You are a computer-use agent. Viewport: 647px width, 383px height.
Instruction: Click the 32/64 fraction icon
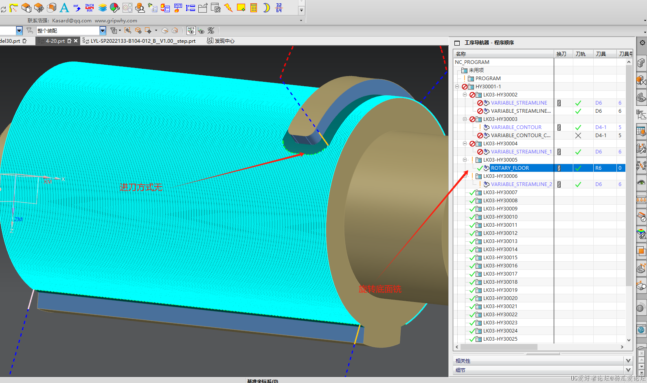pos(279,8)
